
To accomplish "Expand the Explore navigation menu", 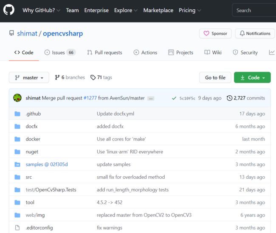I will 126,10.
